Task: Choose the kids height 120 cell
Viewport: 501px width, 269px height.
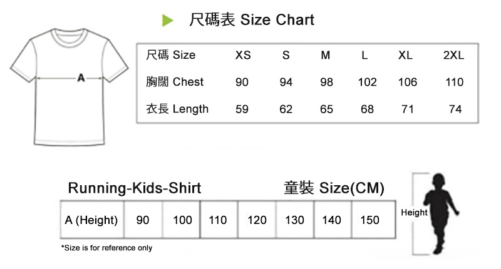Action: coord(257,220)
